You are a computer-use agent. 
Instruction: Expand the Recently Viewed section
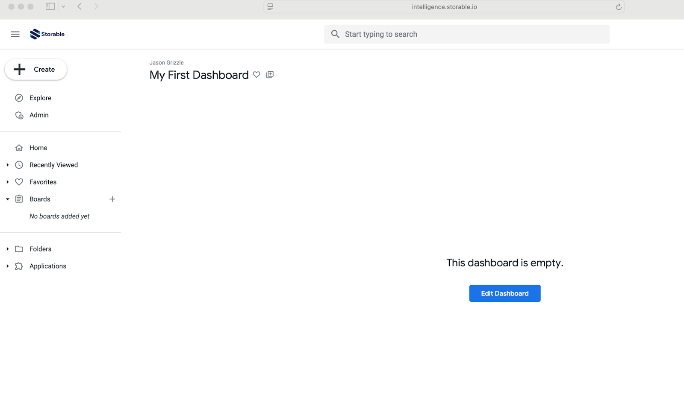8,165
